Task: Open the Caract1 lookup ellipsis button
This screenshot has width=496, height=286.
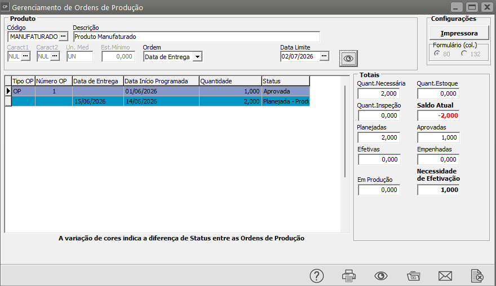Action: 25,56
